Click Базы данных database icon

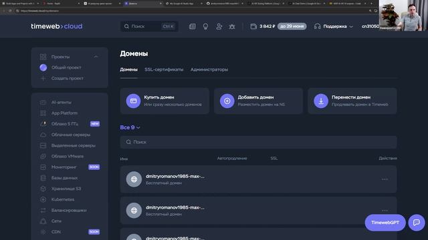(43, 178)
